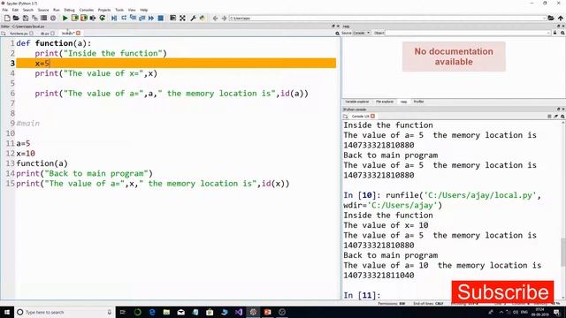Run the selection or current line
The image size is (566, 318).
93,18
